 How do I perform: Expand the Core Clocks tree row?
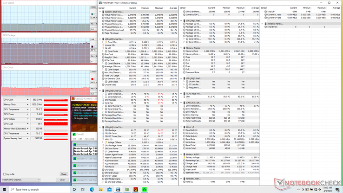coord(104,51)
